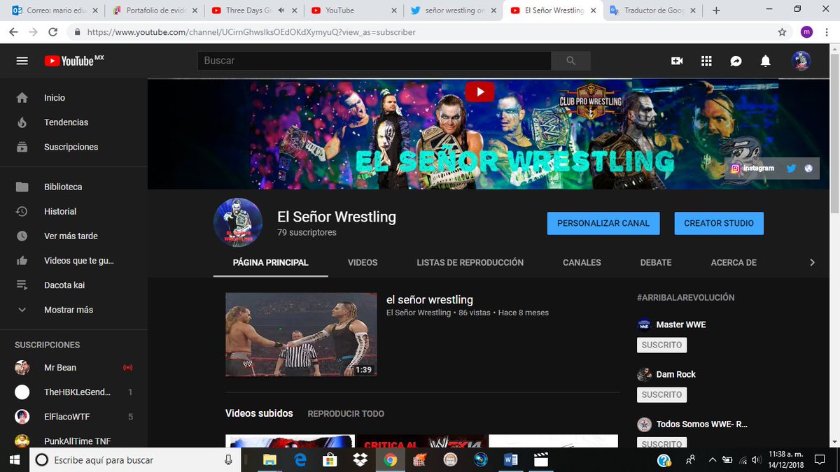Click the search magnifier button
This screenshot has width=840, height=472.
click(x=570, y=61)
